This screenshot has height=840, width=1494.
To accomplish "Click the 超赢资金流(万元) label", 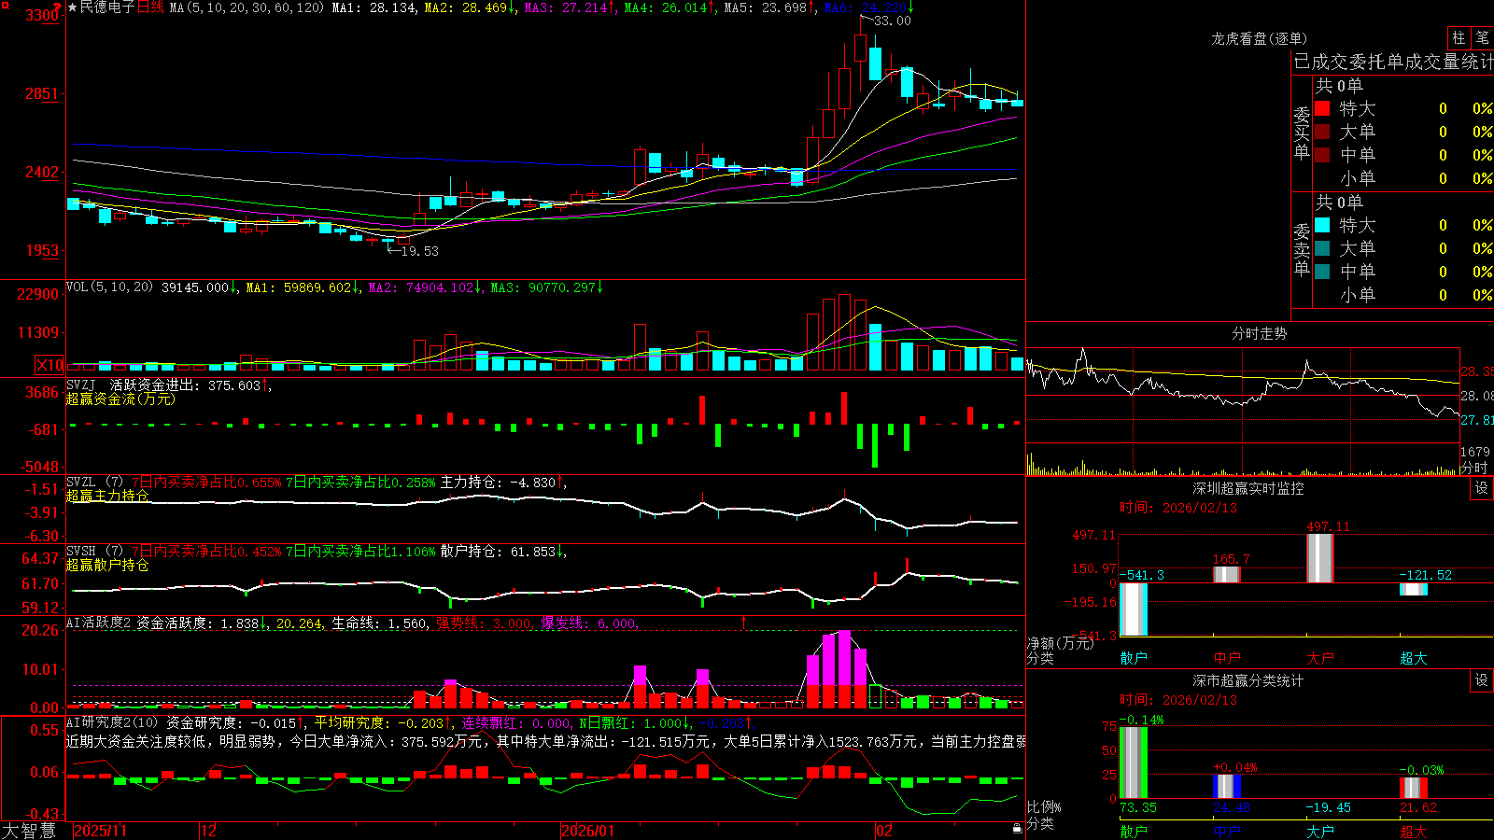I will click(120, 399).
